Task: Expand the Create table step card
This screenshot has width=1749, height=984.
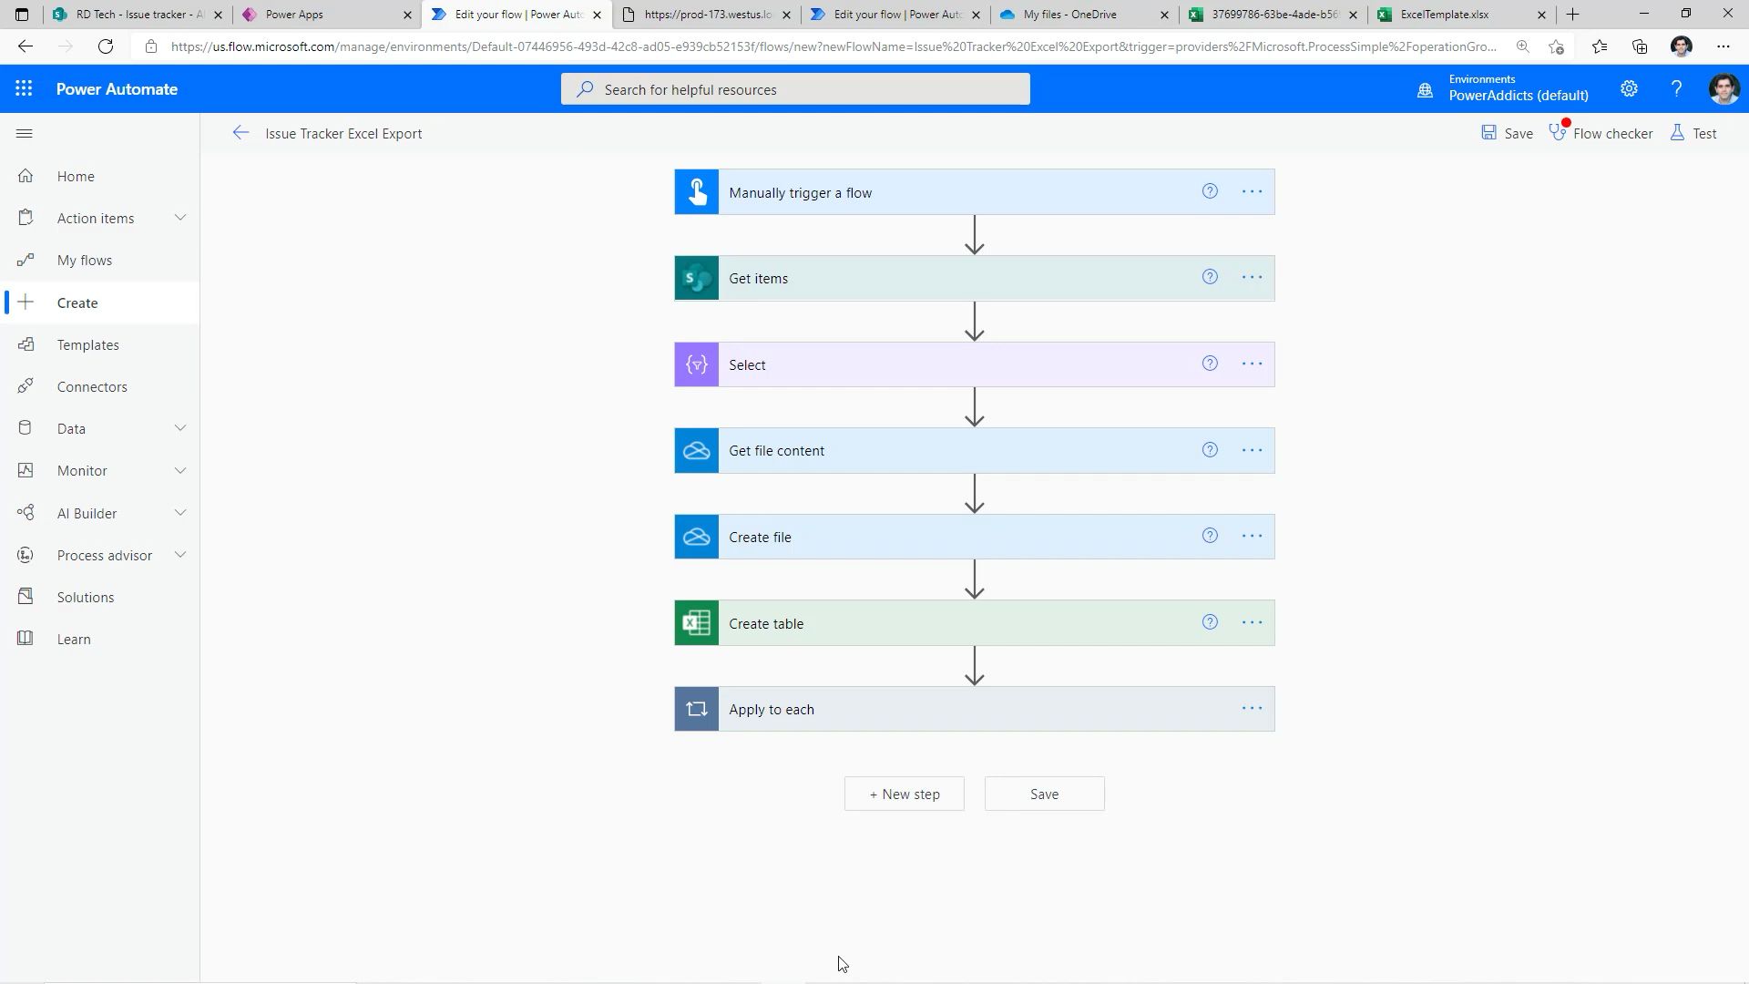Action: tap(974, 623)
